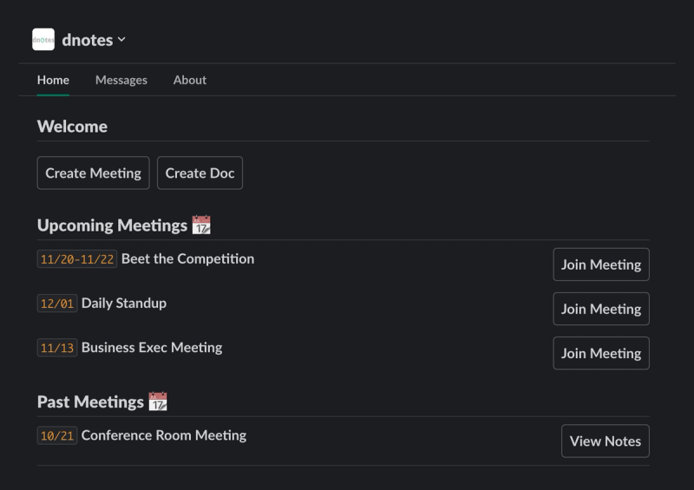Go to the About tab

190,80
